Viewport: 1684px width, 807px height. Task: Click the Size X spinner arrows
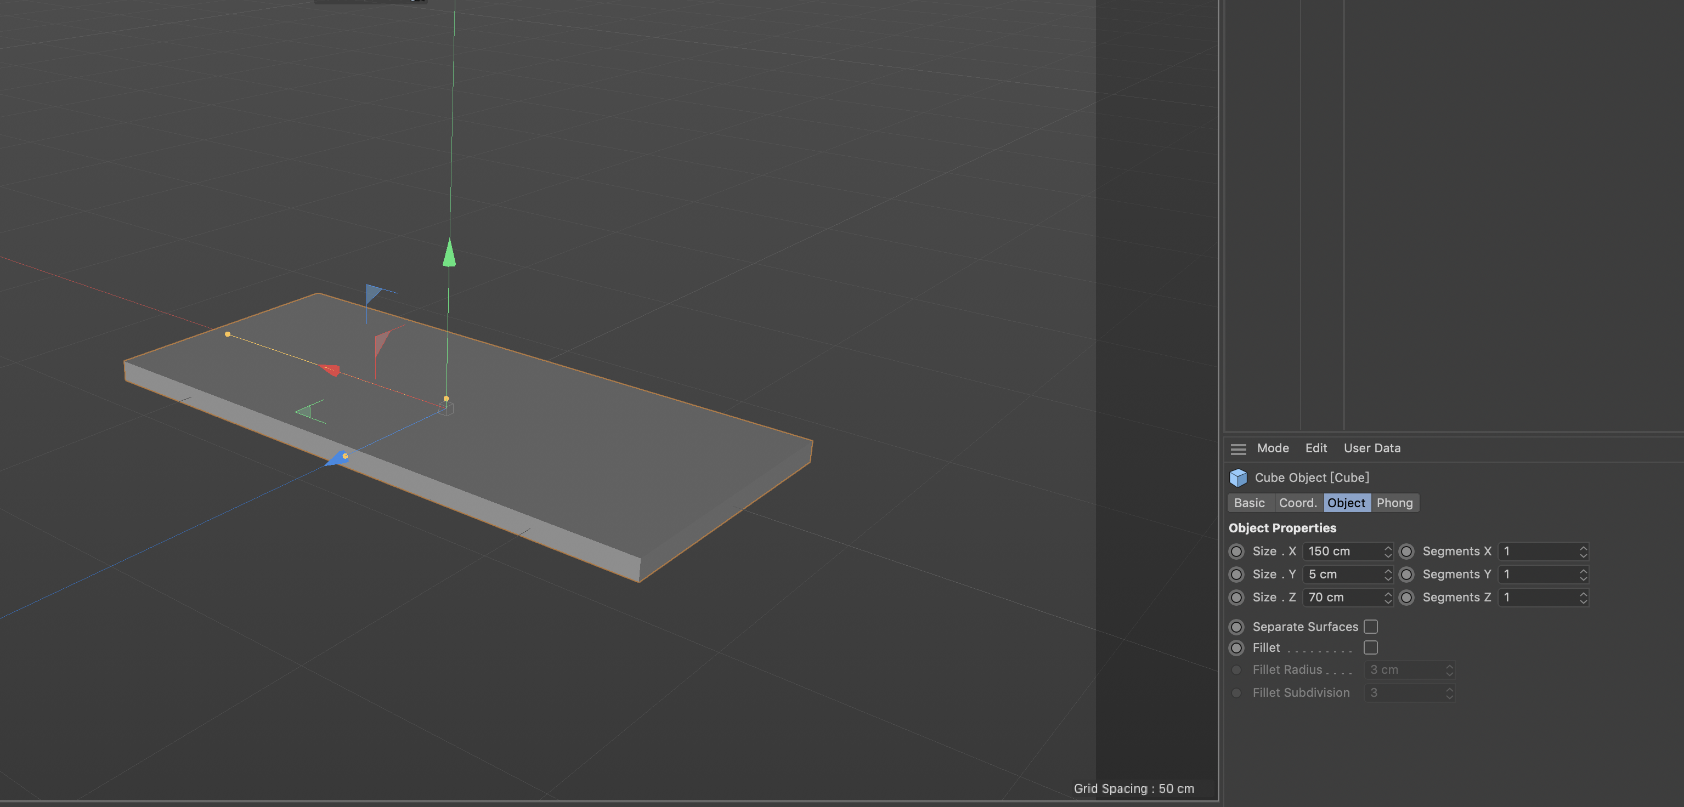click(1387, 552)
